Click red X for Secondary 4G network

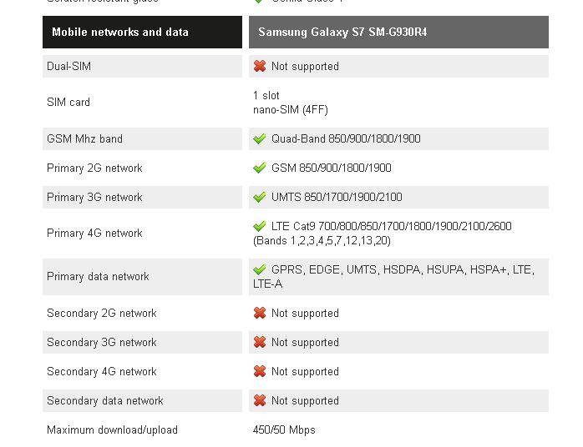click(260, 371)
